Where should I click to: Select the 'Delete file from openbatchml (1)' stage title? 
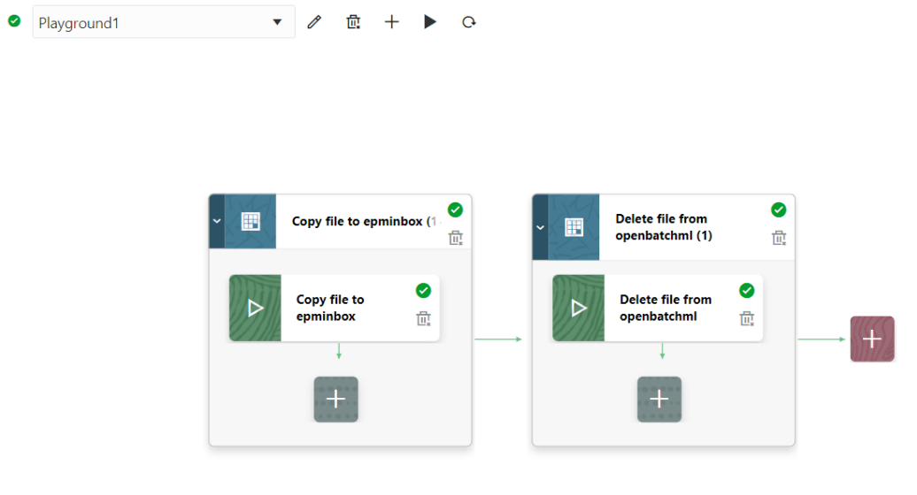pos(664,227)
